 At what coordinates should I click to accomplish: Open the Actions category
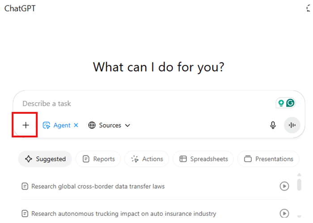147,159
